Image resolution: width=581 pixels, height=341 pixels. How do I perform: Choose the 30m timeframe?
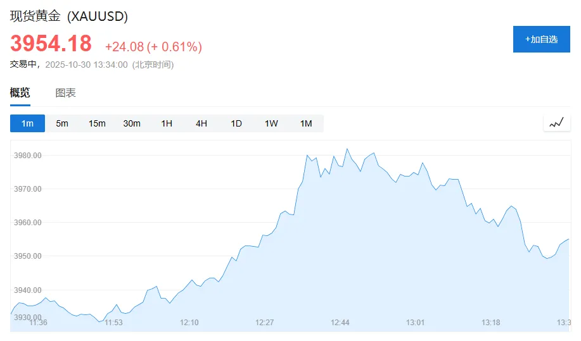tap(132, 123)
